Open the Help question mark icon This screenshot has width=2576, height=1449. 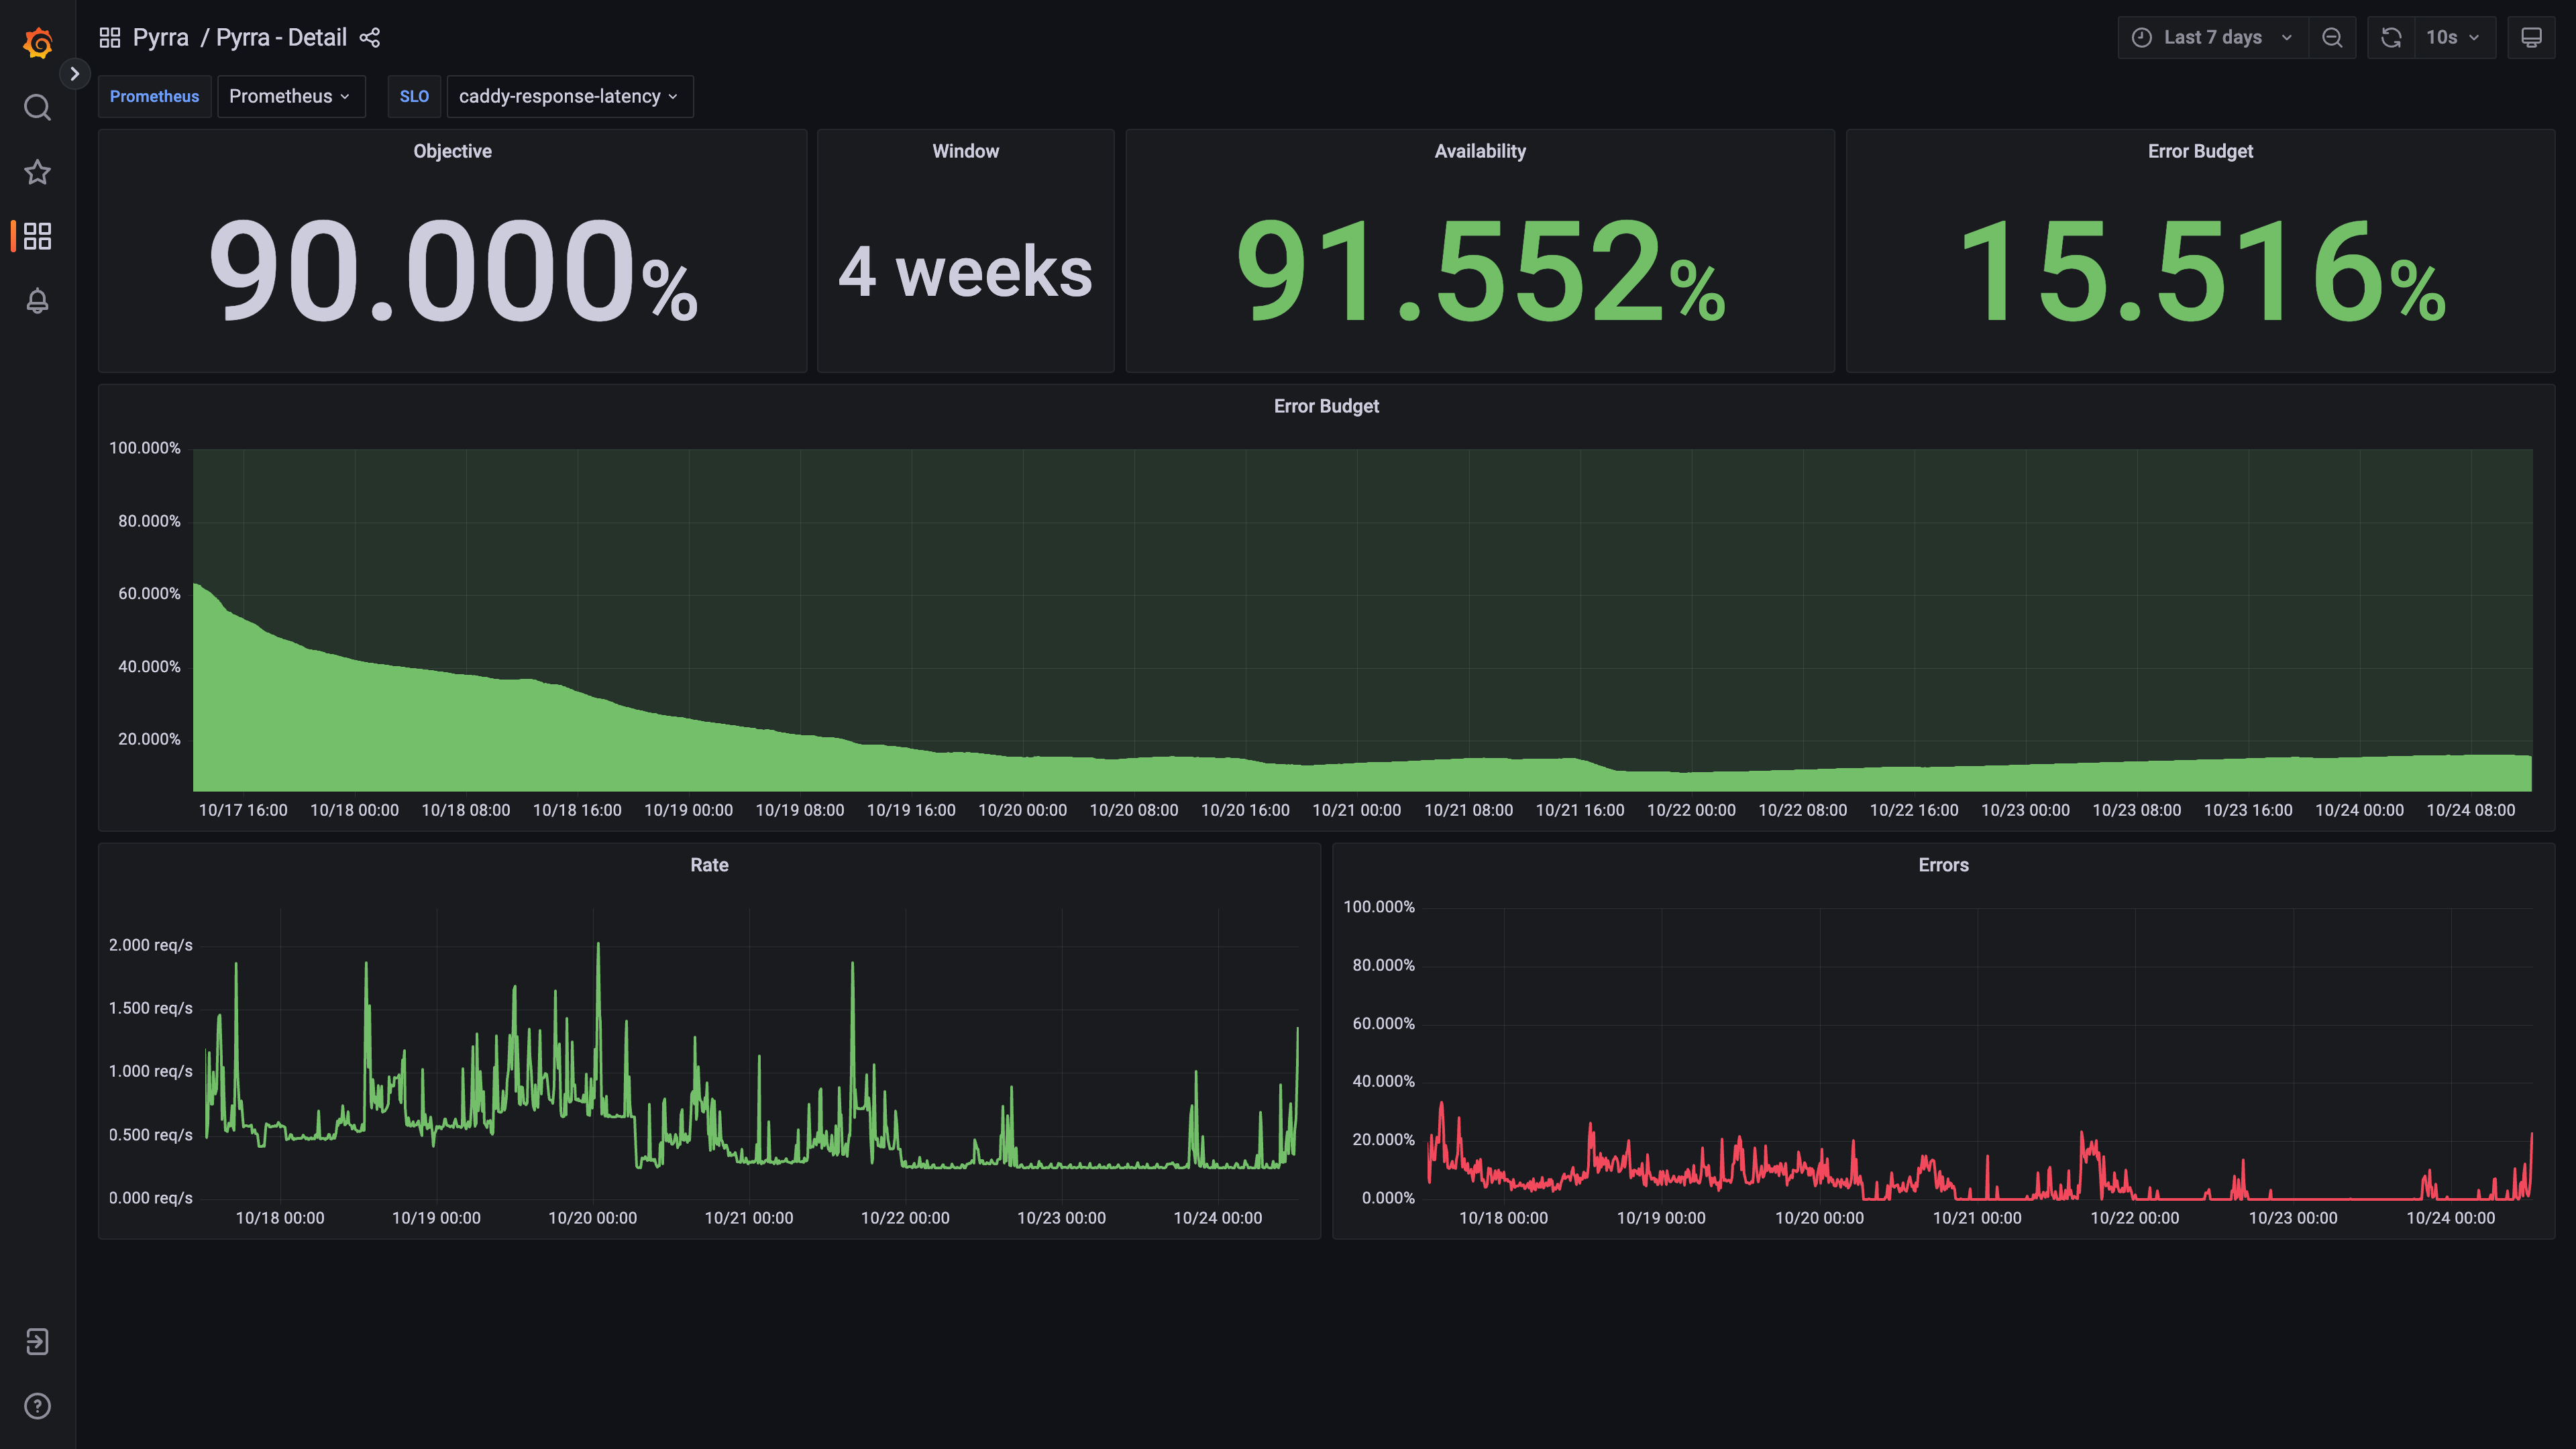[x=37, y=1406]
